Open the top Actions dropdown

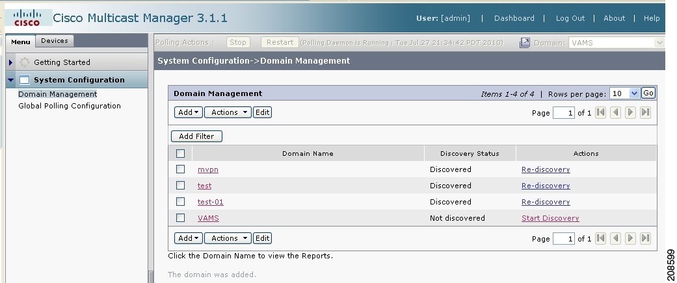click(228, 112)
